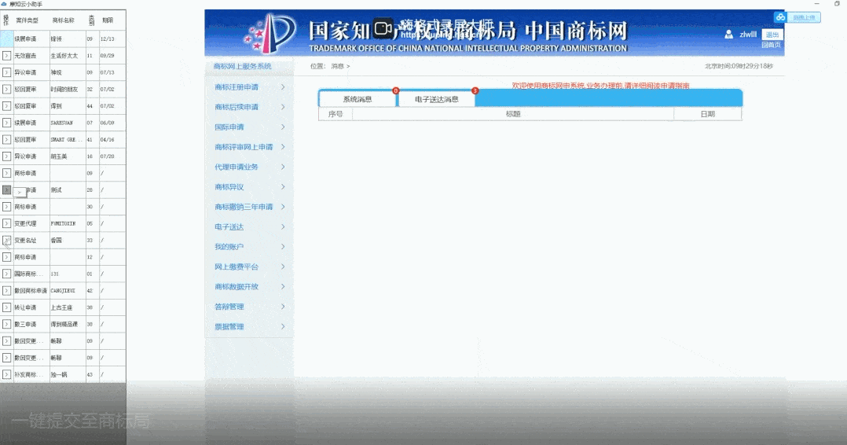The image size is (847, 445).
Task: Click the 回首页 link
Action: click(772, 45)
